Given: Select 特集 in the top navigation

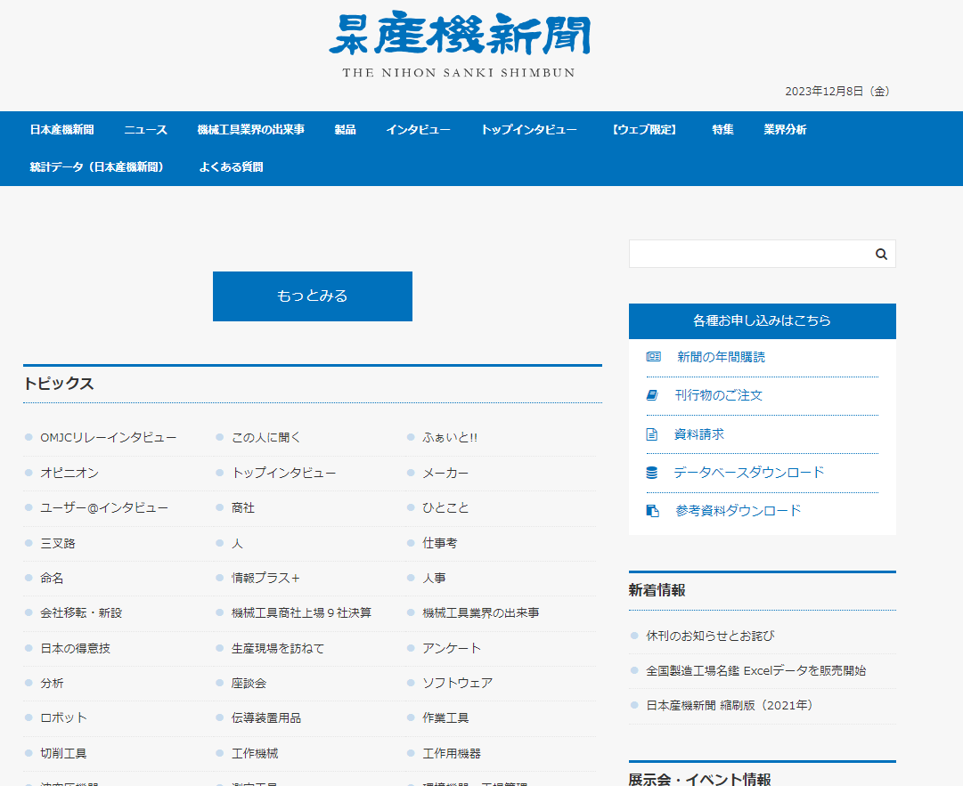Looking at the screenshot, I should [722, 129].
